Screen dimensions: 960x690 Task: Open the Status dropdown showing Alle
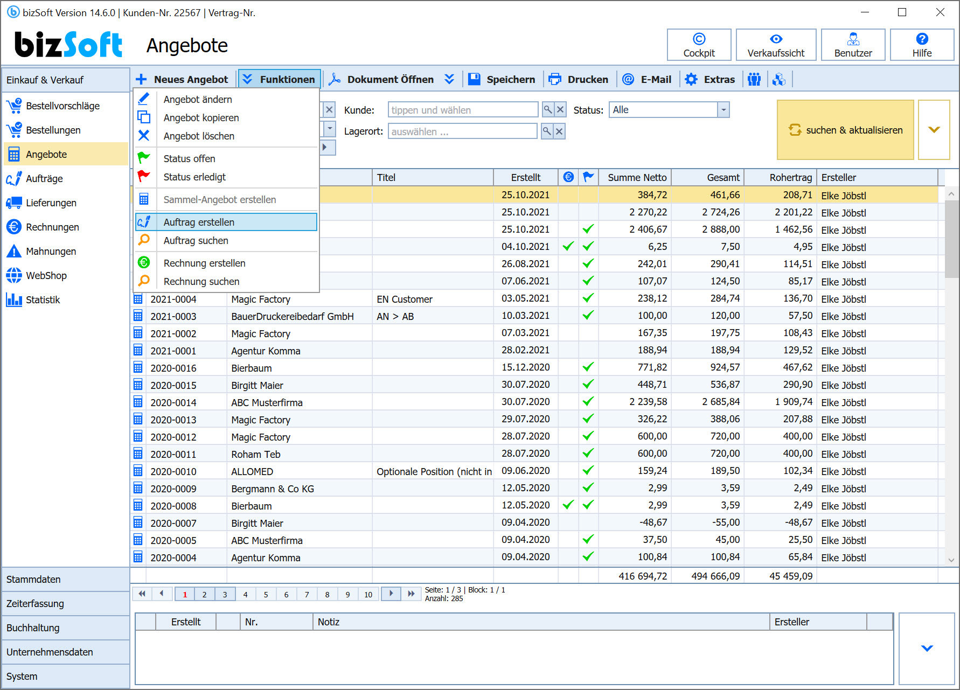[724, 110]
